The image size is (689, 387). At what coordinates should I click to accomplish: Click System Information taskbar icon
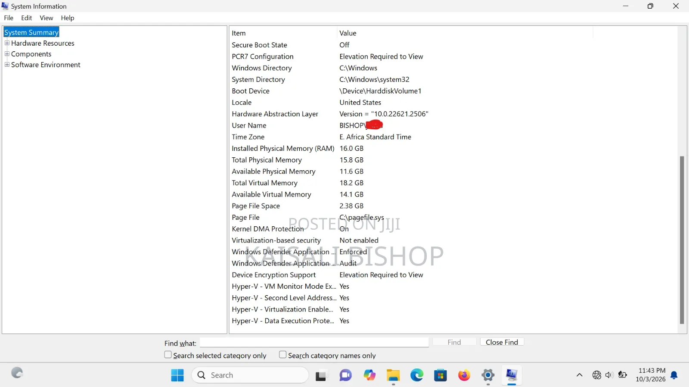click(x=512, y=375)
